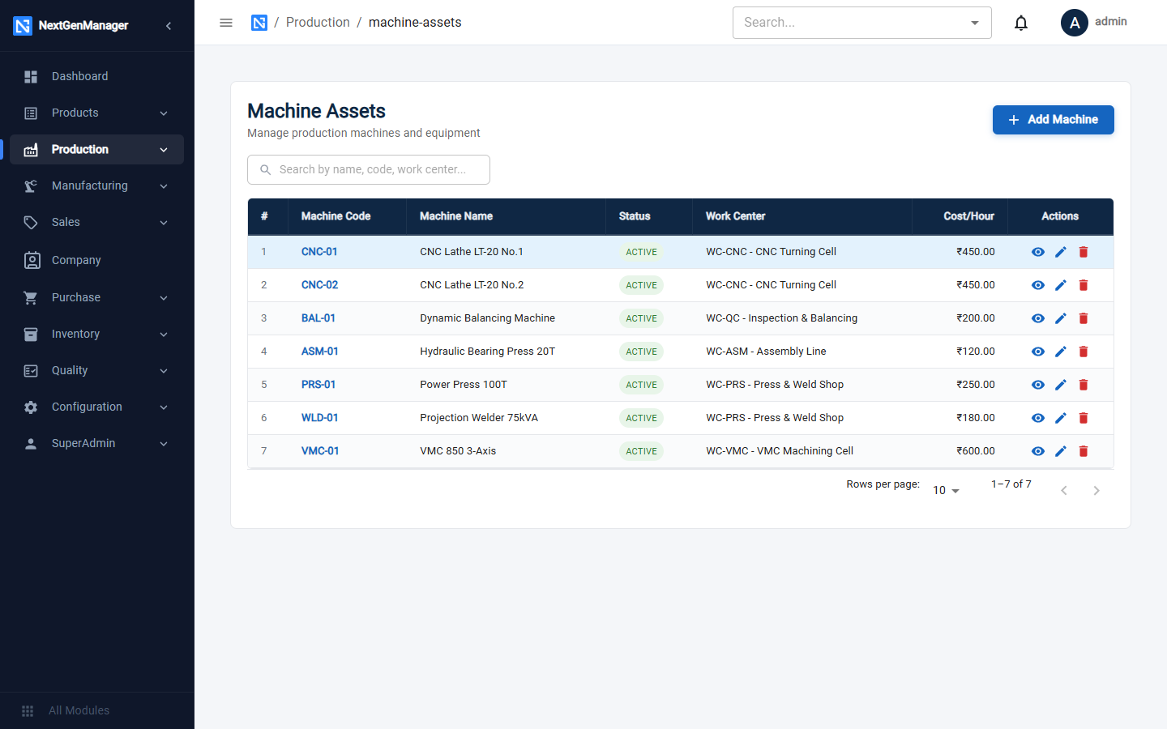The width and height of the screenshot is (1167, 729).
Task: Edit the WLD-01 machine row
Action: coord(1060,418)
